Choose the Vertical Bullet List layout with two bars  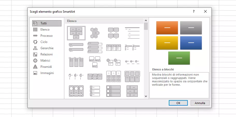pos(76,47)
